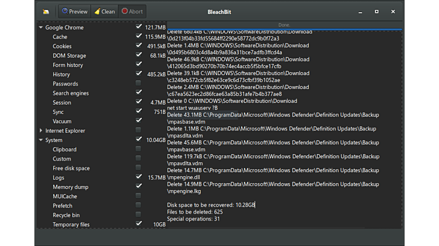Tick the Recycle bin checkbox
Viewport: 439px width, 246px height.
[x=138, y=215]
